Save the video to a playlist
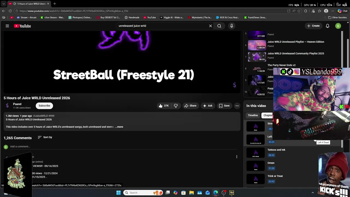350x197 pixels. (x=224, y=106)
